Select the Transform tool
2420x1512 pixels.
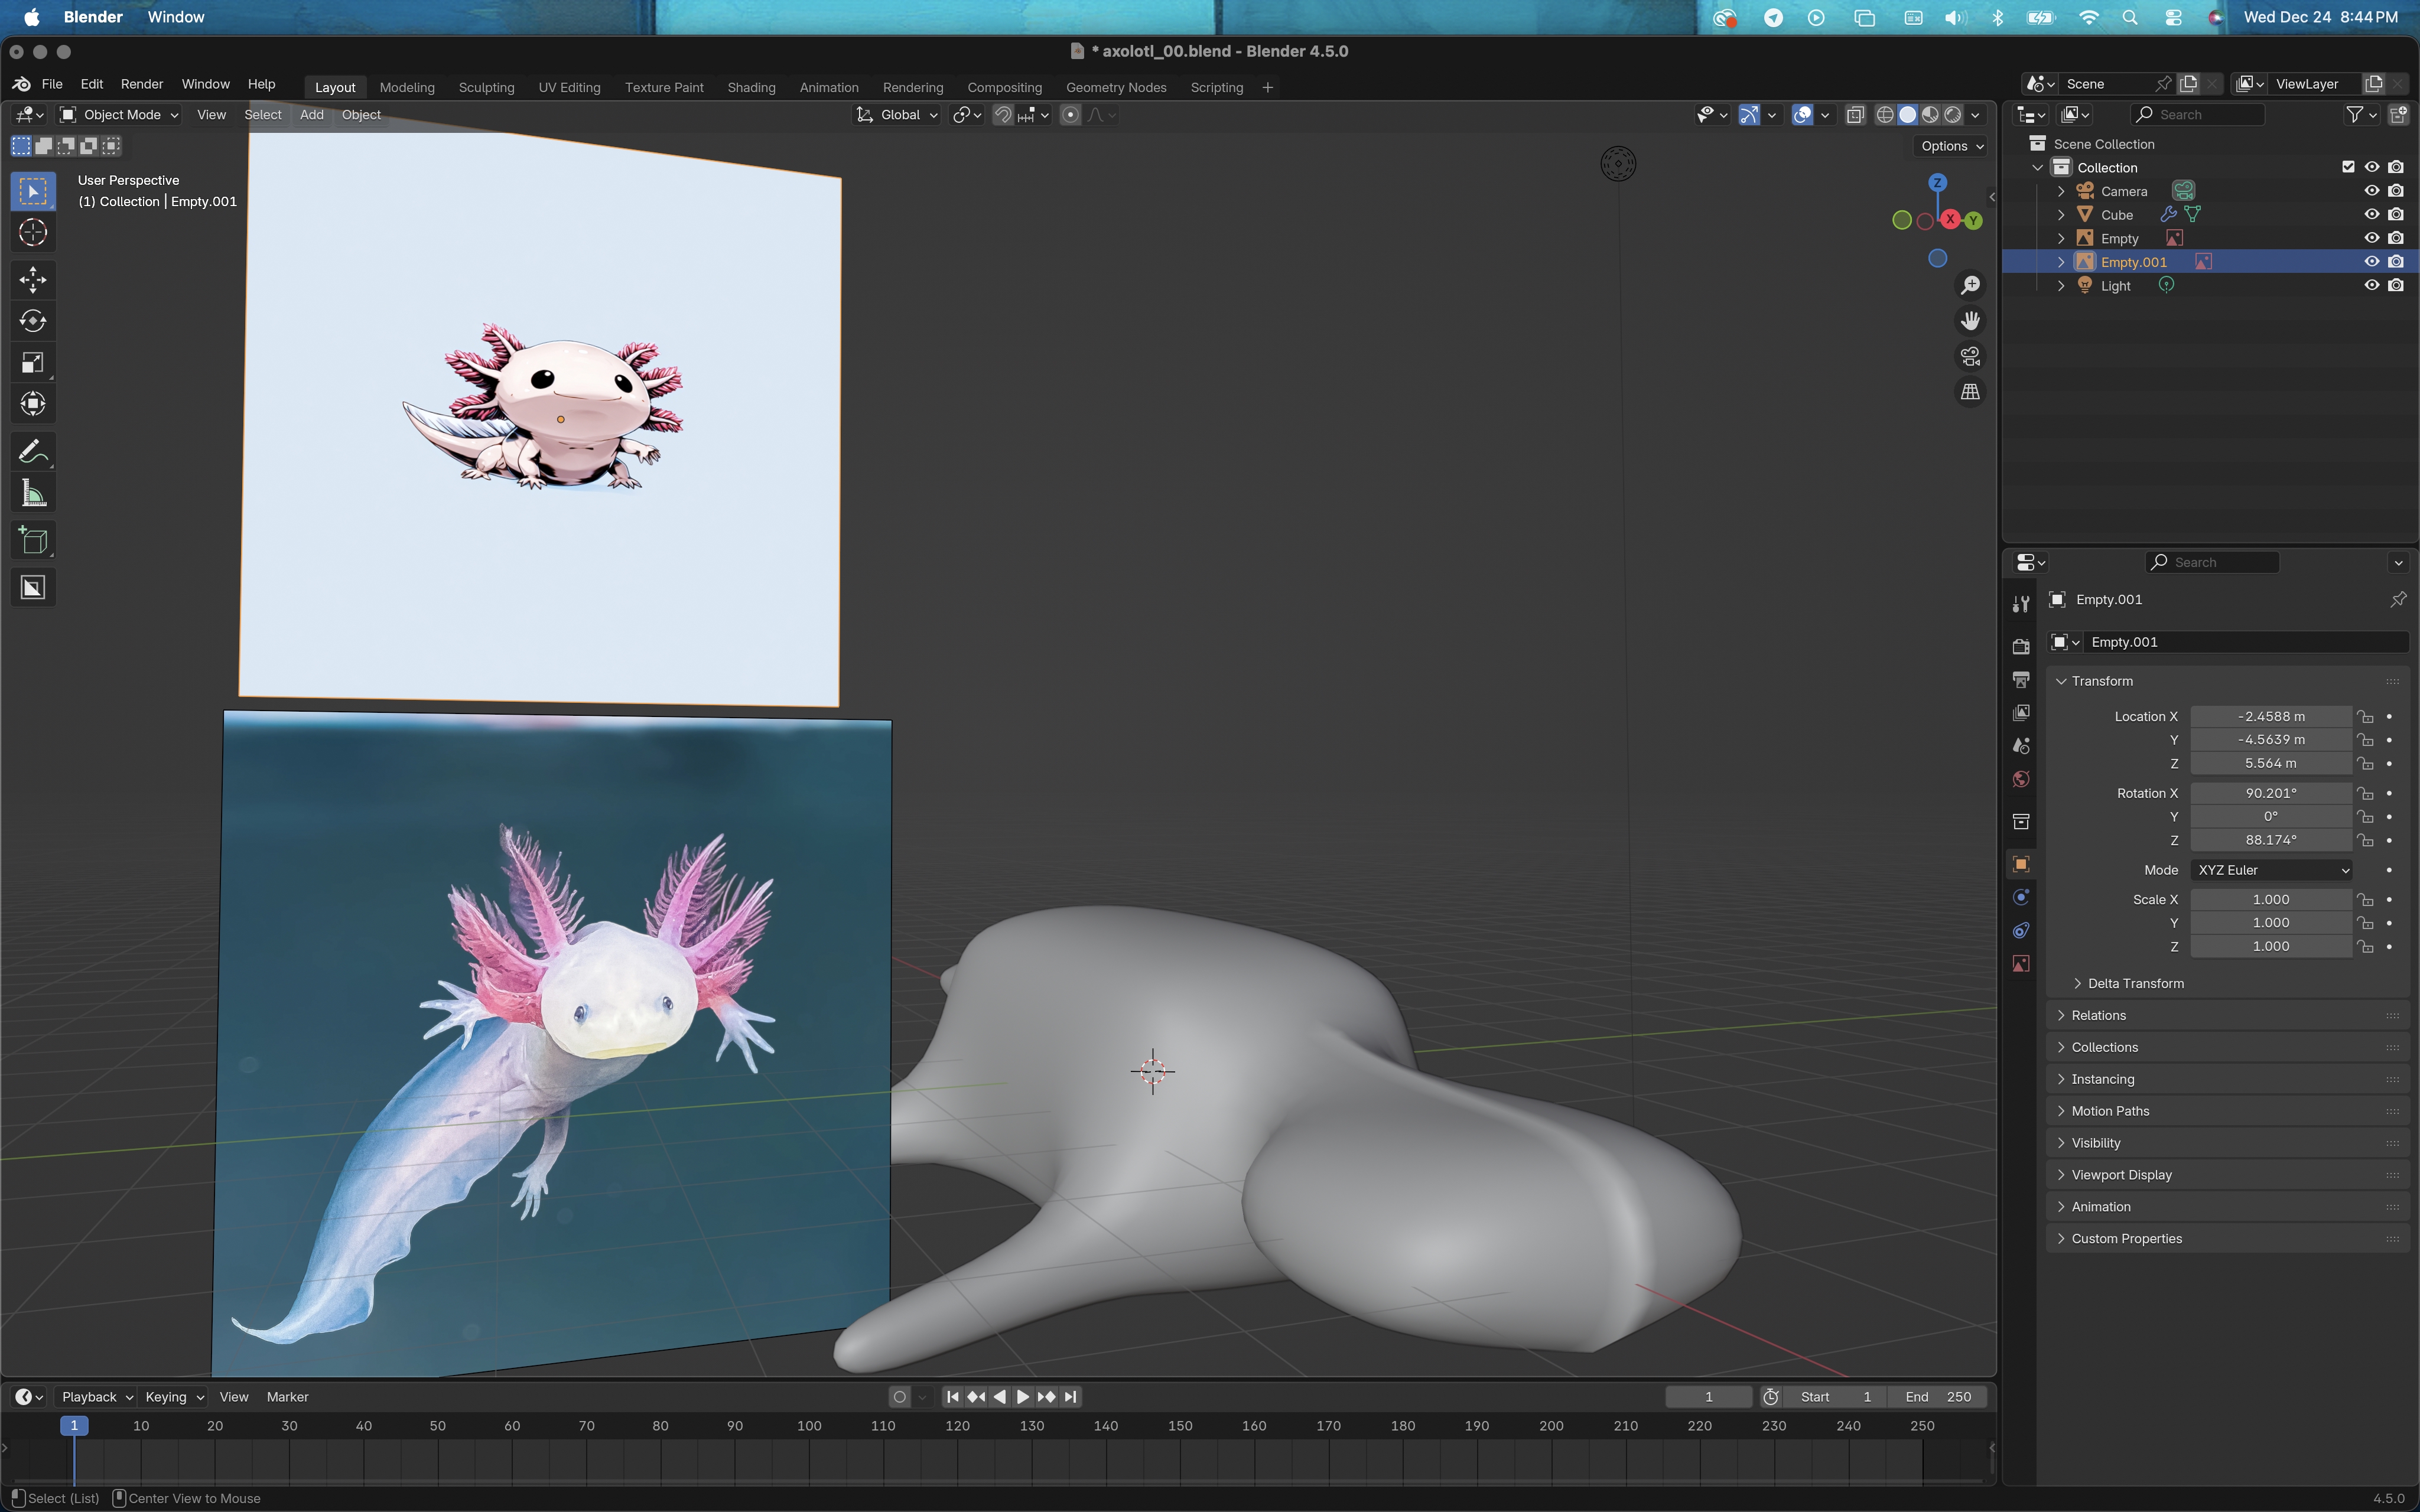(33, 404)
